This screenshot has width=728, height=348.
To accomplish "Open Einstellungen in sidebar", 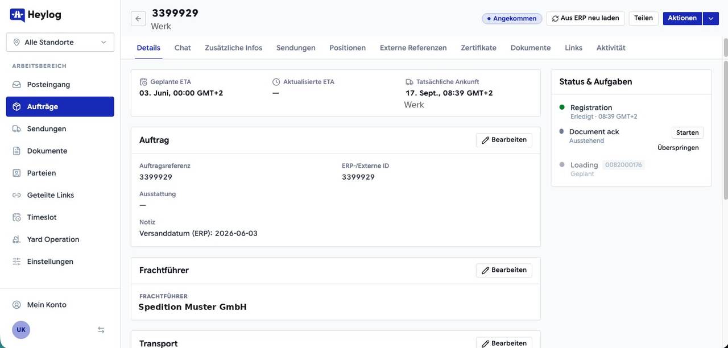I will tap(60, 262).
